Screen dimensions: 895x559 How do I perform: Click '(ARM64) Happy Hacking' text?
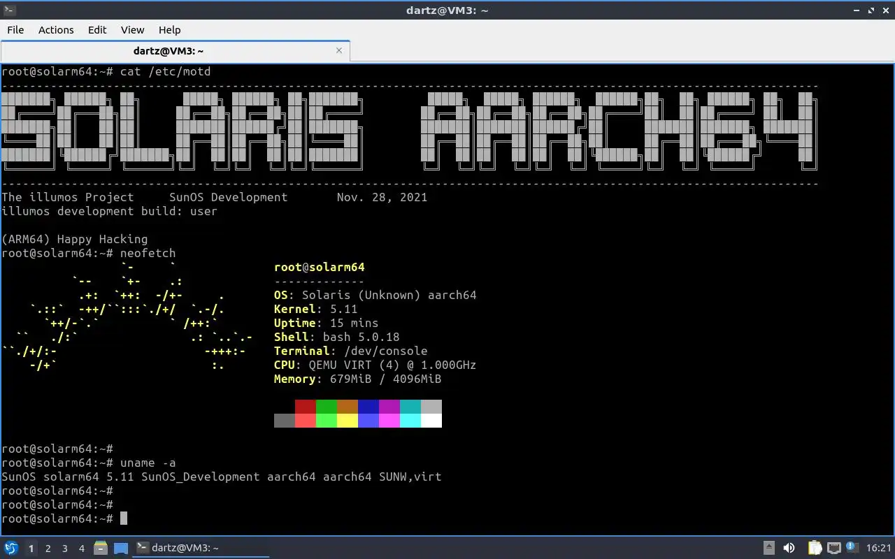pyautogui.click(x=75, y=239)
